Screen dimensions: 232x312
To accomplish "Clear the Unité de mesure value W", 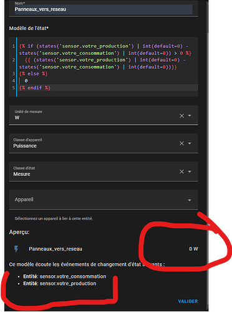I will pyautogui.click(x=181, y=115).
